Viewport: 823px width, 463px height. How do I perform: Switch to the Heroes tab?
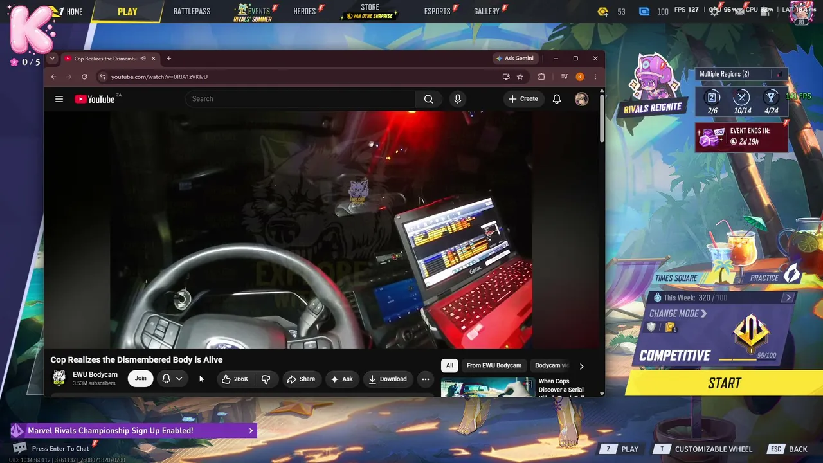(305, 12)
